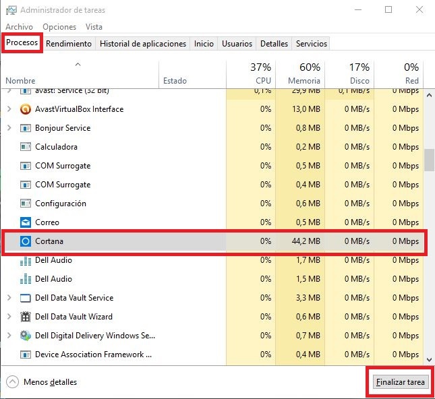Image resolution: width=435 pixels, height=399 pixels.
Task: Click the Calculadora process icon
Action: tap(26, 147)
